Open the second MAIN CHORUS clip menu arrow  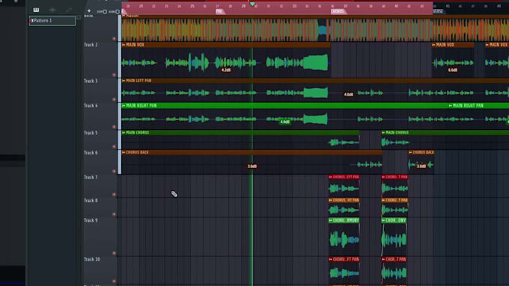(383, 132)
